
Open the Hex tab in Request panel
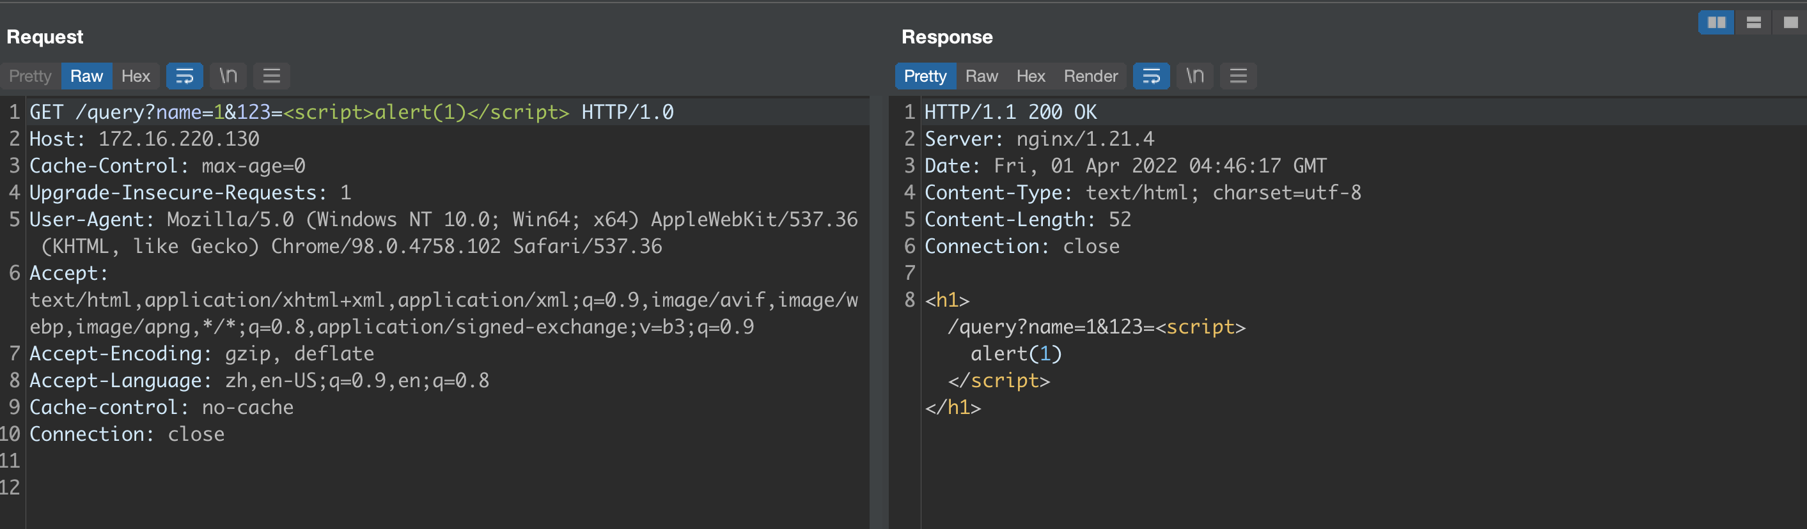(136, 75)
